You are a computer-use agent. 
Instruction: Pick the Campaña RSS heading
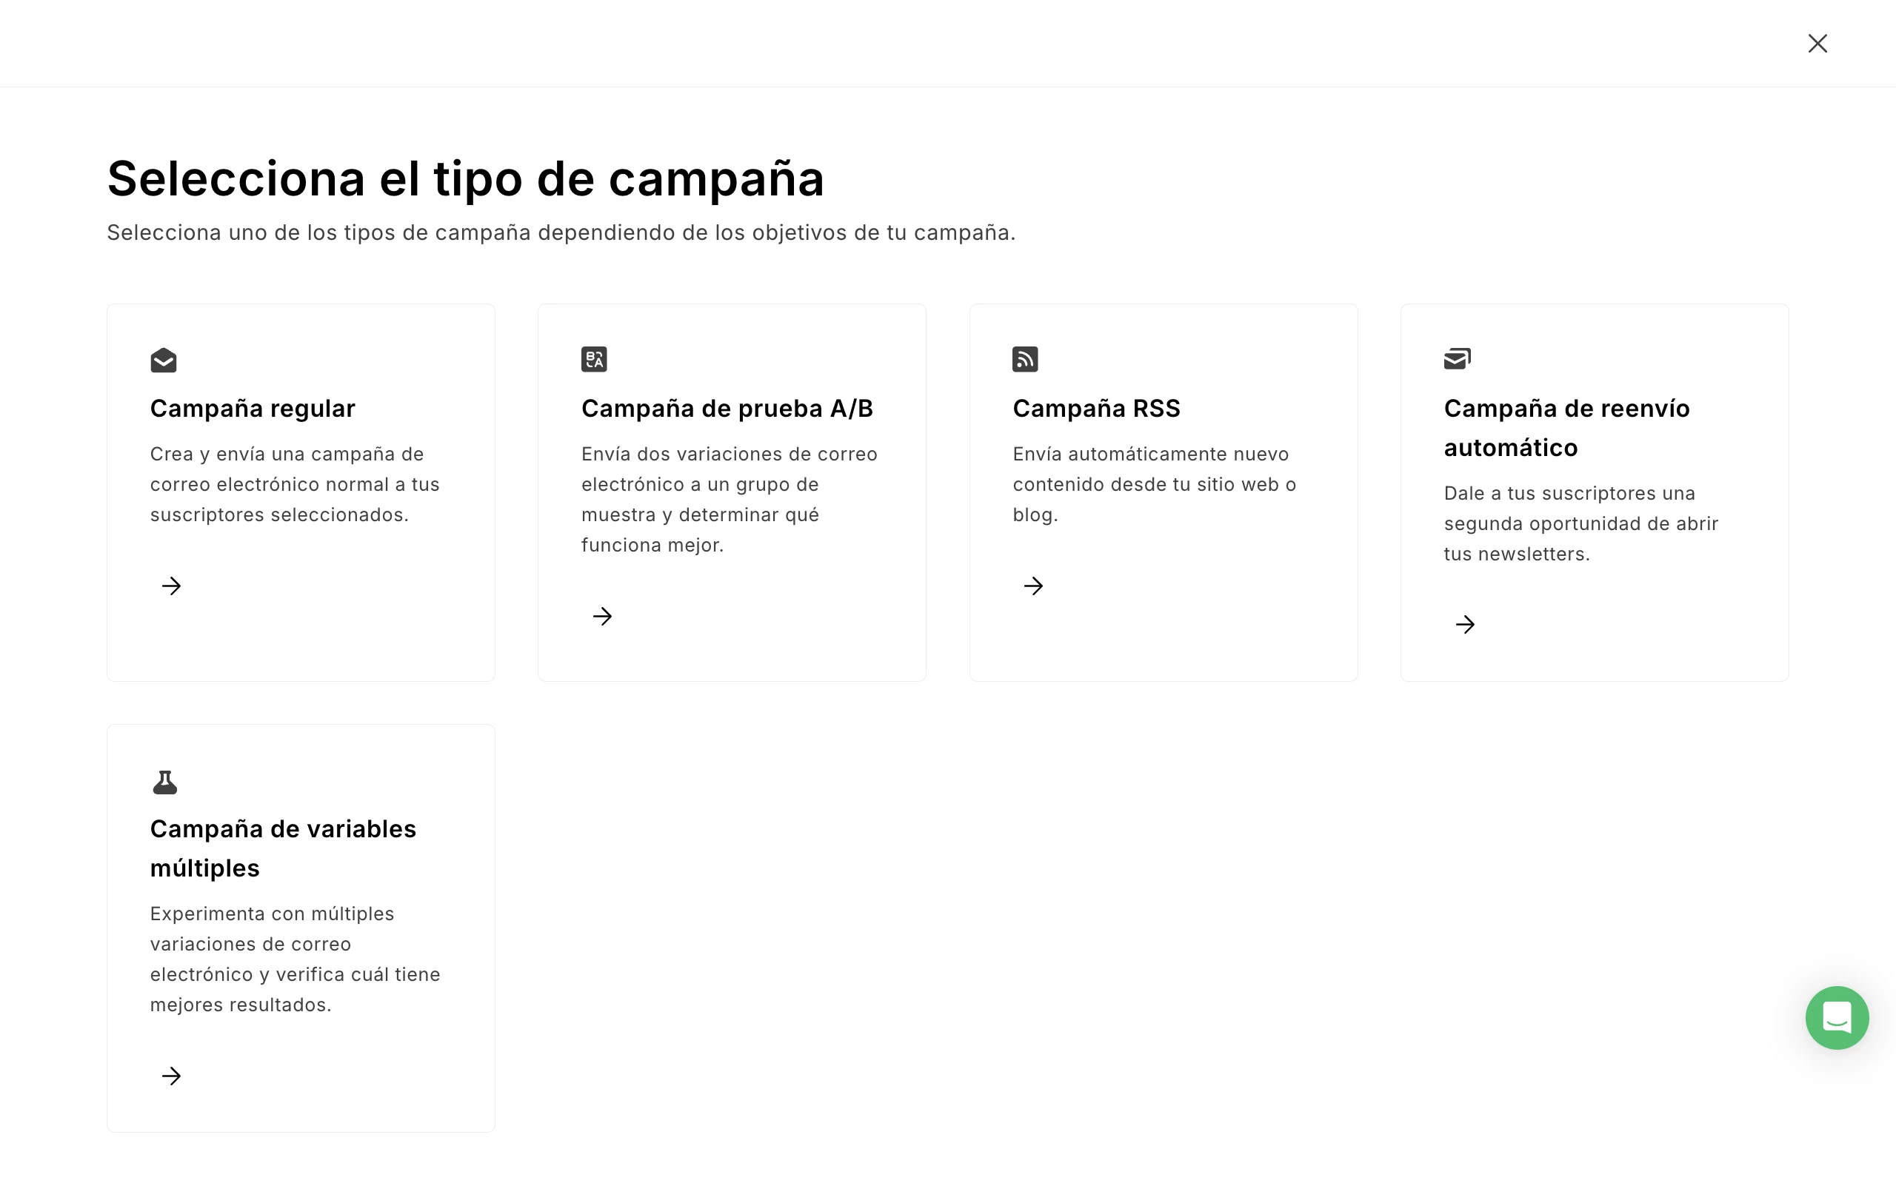click(x=1096, y=409)
